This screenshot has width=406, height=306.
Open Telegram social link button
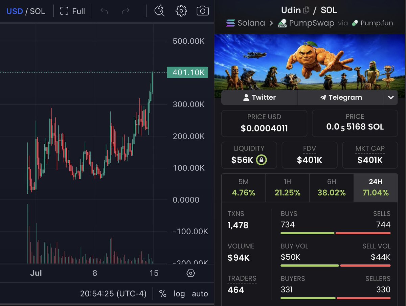pyautogui.click(x=341, y=97)
